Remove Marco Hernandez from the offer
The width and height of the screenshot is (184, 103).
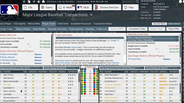pyautogui.click(x=38, y=54)
